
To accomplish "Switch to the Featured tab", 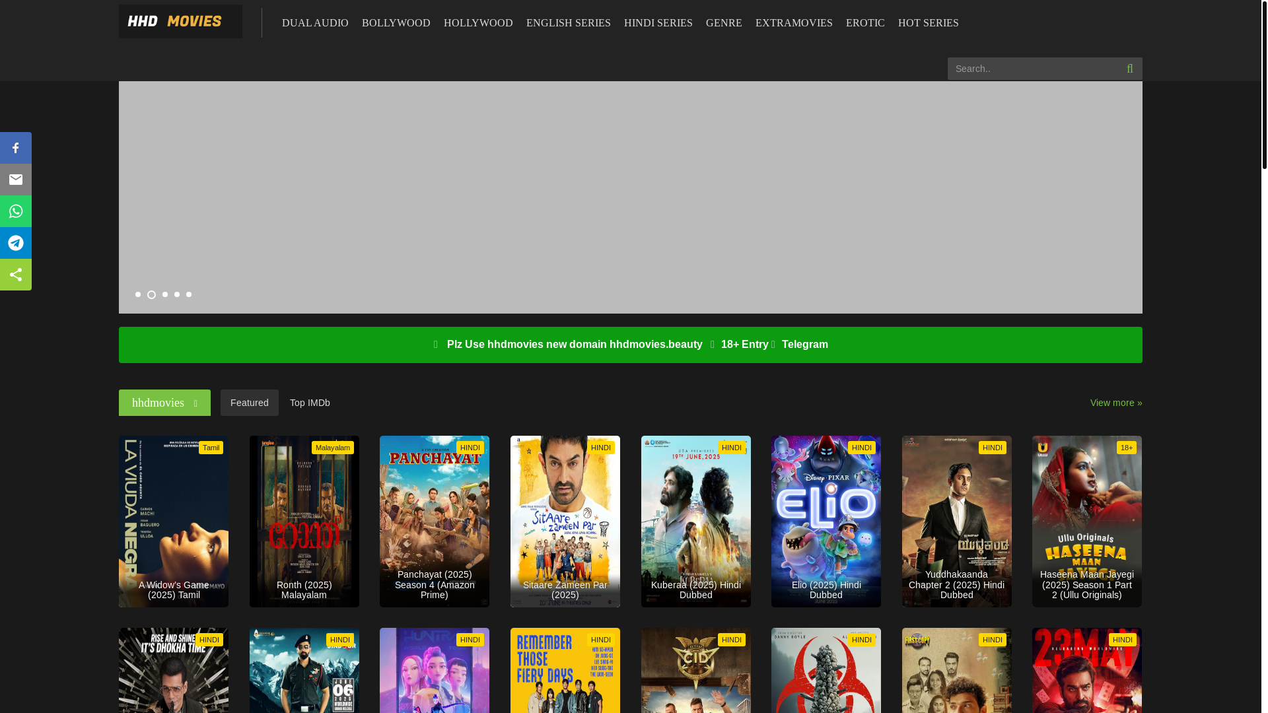I will point(250,403).
